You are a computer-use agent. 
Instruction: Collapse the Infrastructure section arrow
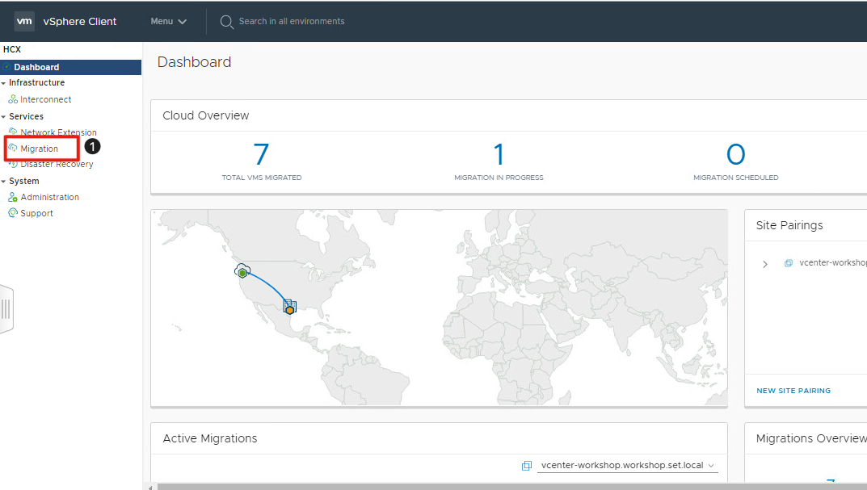4,83
